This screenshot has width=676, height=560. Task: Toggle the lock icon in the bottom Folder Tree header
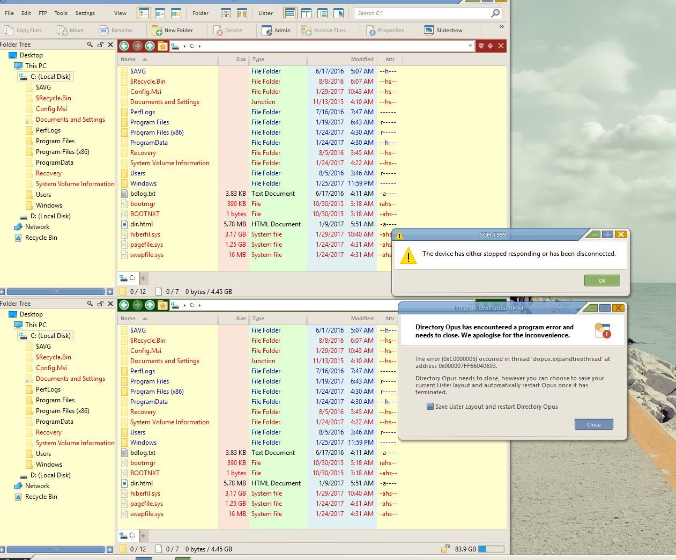click(100, 304)
